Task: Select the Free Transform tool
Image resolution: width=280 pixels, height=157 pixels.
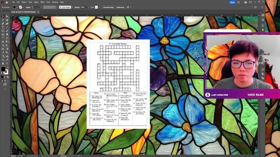Action: [x=7, y=42]
